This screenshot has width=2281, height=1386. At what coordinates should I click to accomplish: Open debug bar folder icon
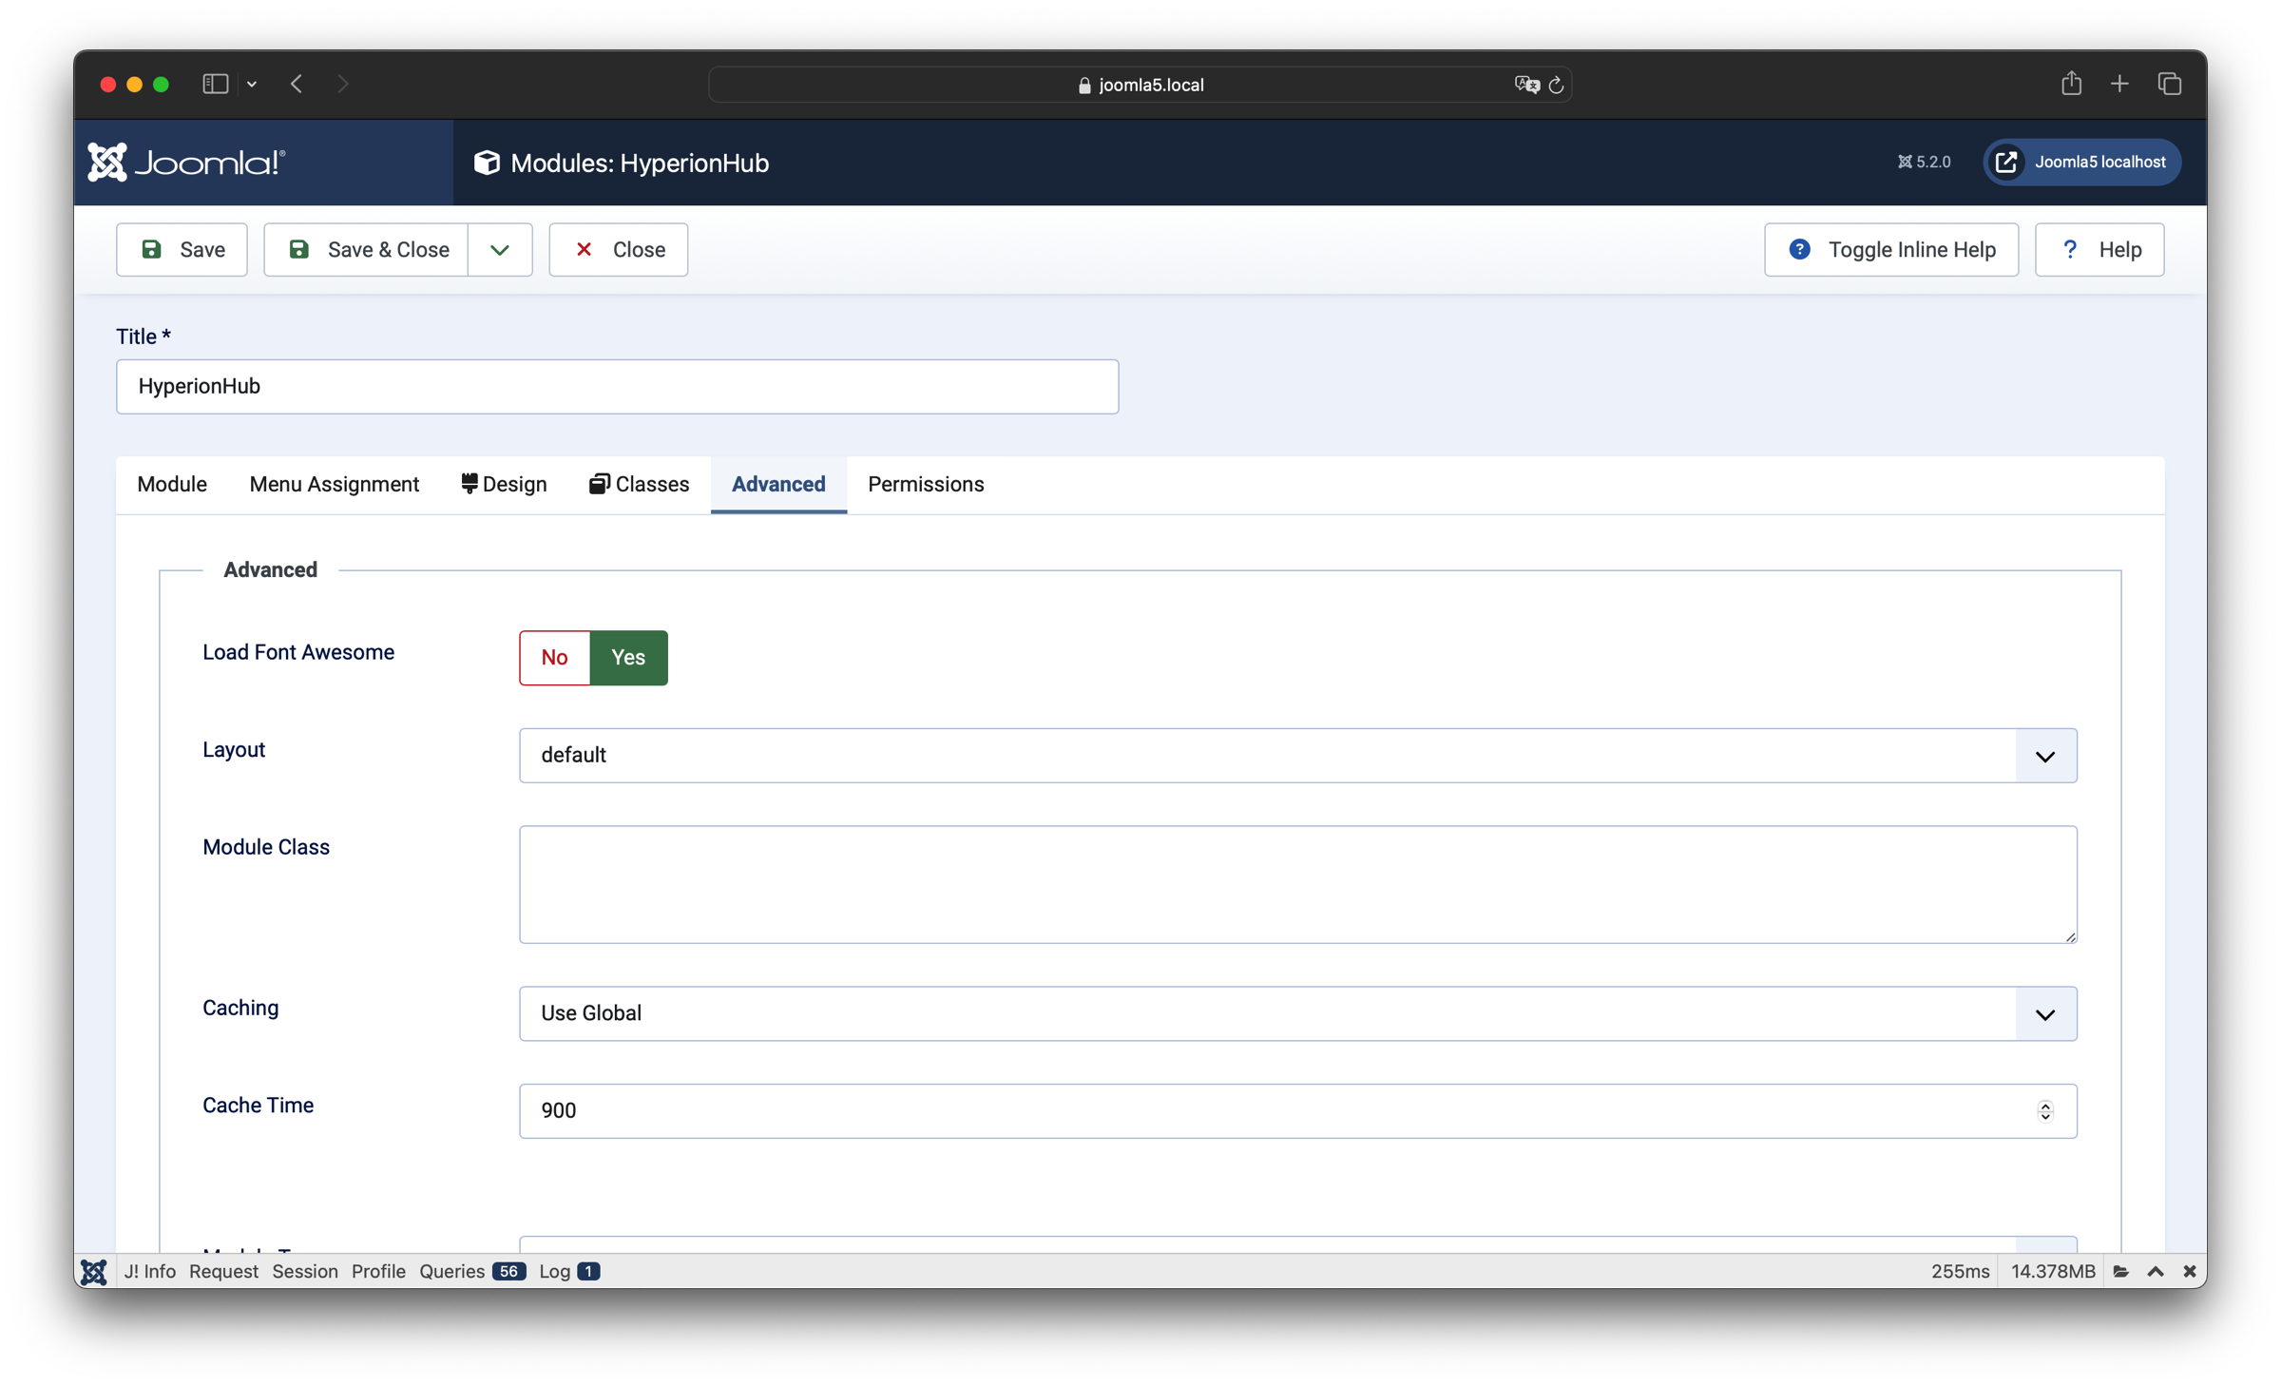pyautogui.click(x=2121, y=1271)
